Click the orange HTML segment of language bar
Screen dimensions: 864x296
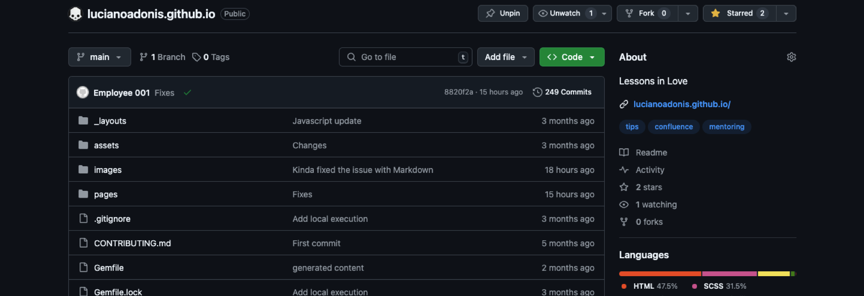coord(660,274)
